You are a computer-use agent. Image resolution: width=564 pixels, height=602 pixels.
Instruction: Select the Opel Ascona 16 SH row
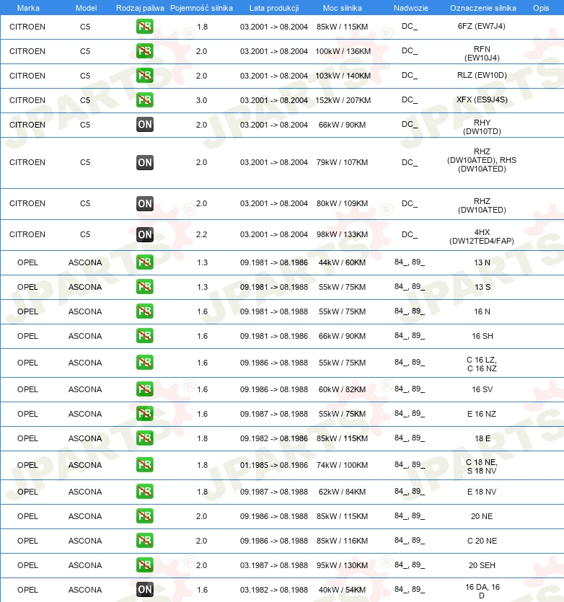[282, 336]
